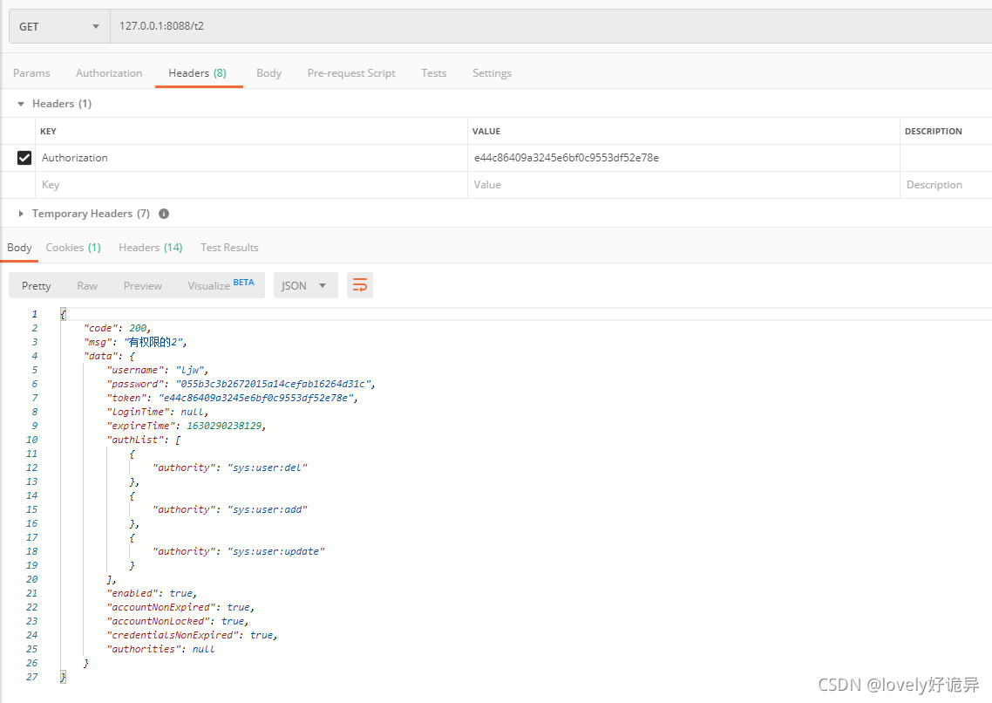Image resolution: width=992 pixels, height=703 pixels.
Task: Click the "loginTime": null line
Action: tap(158, 412)
